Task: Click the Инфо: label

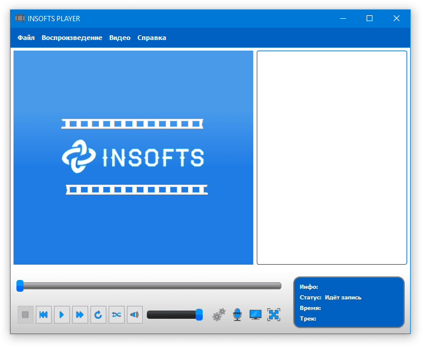Action: 308,287
